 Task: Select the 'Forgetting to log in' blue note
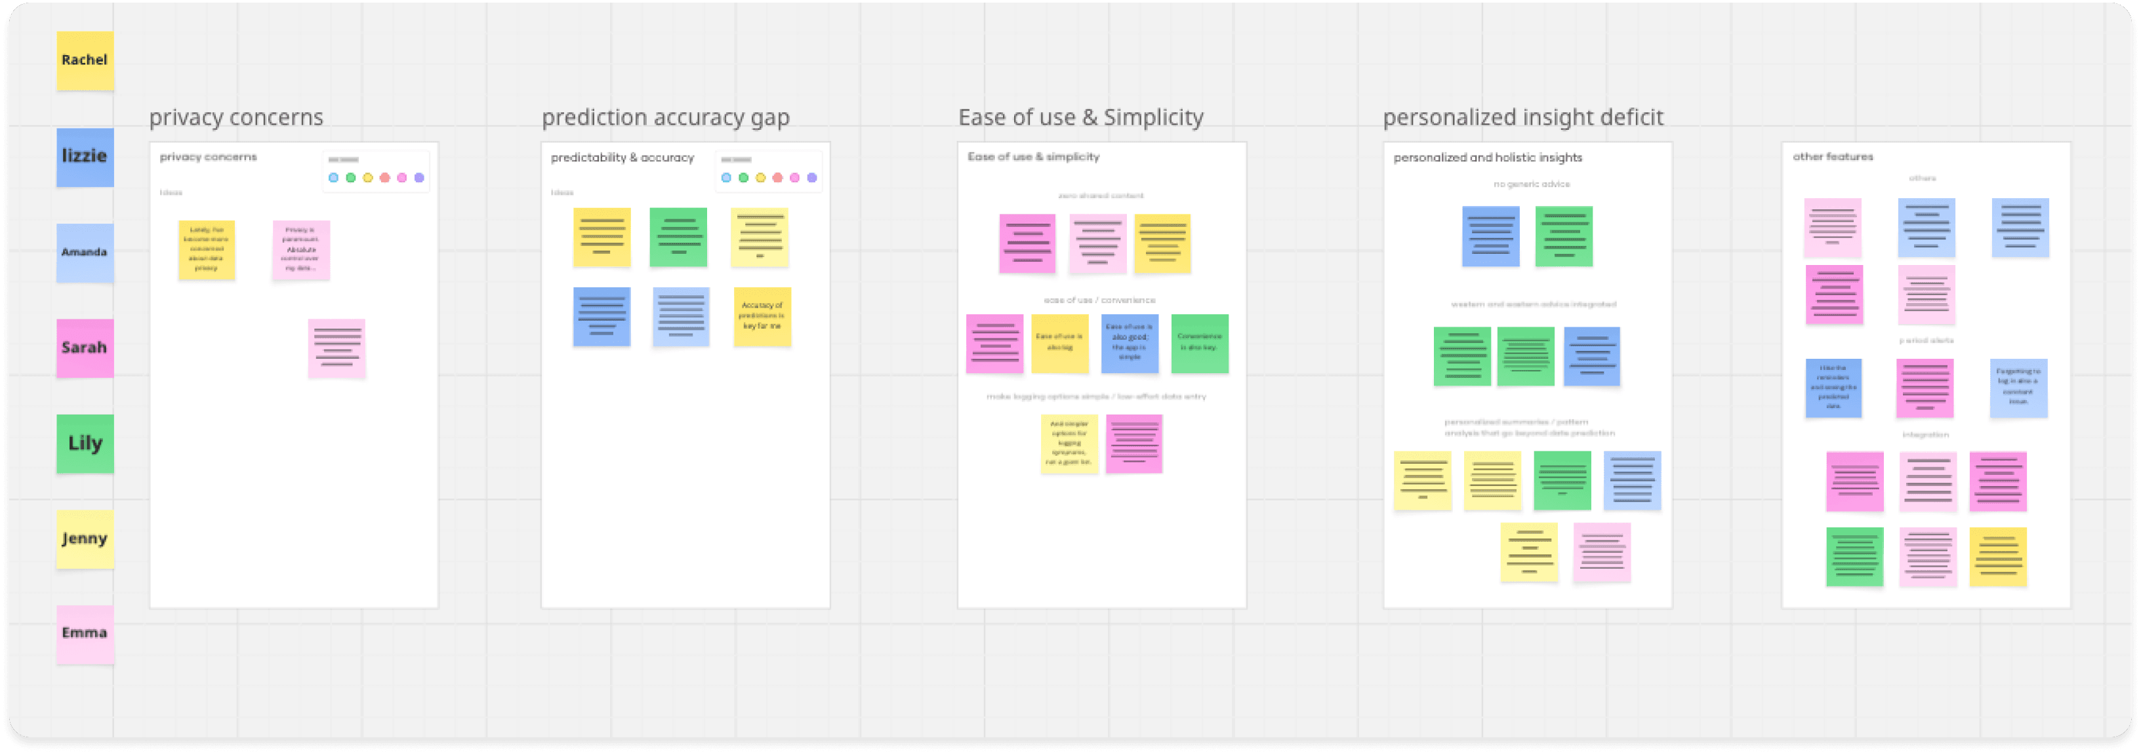tap(2018, 387)
